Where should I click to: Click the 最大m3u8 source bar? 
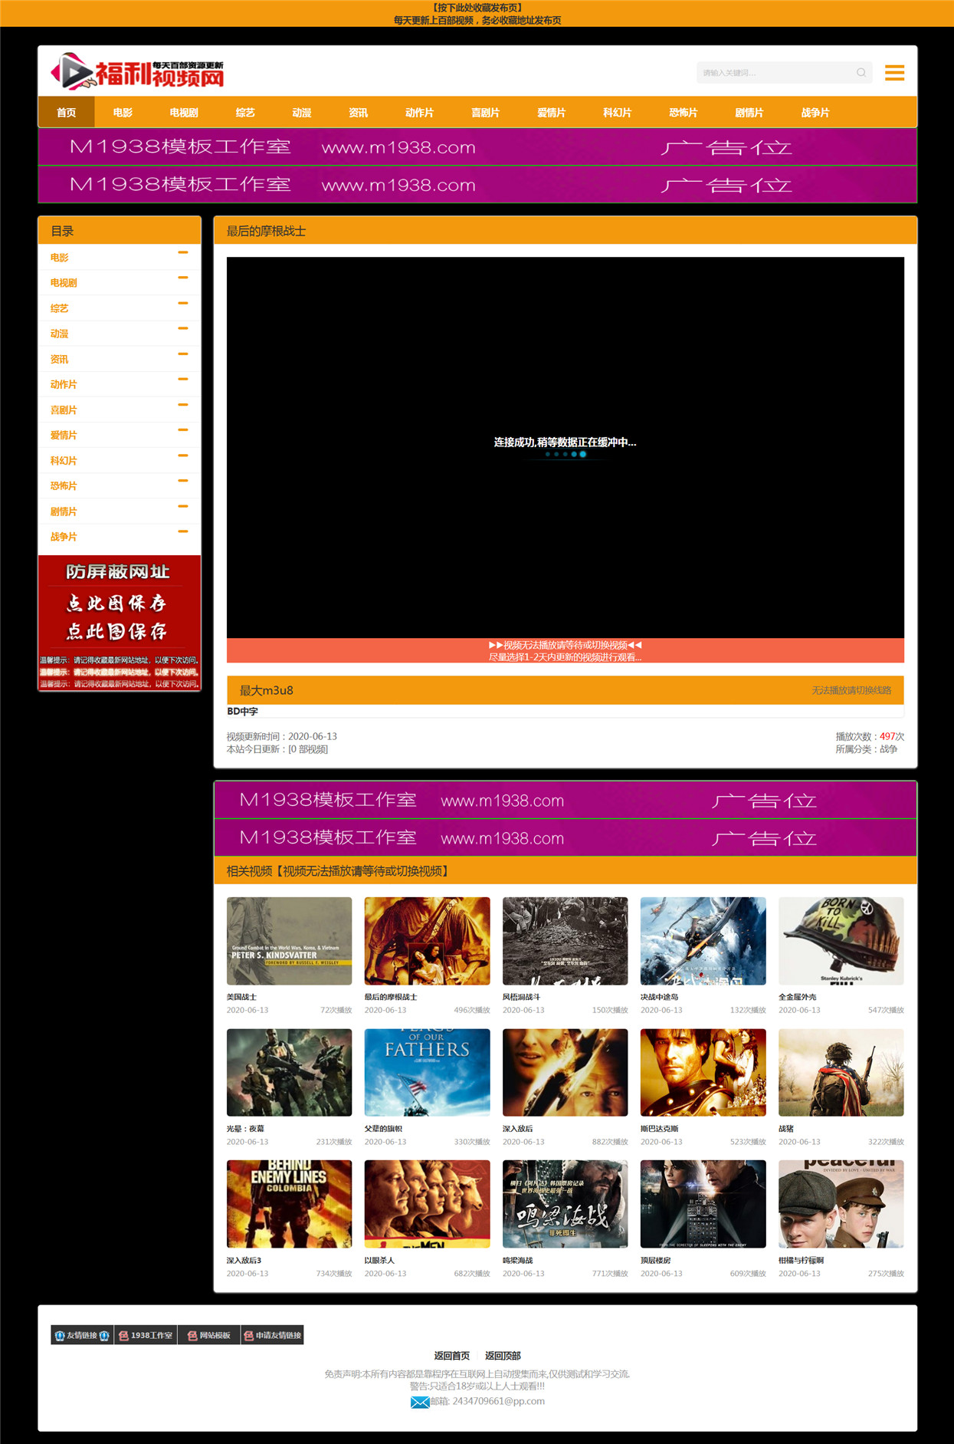click(x=566, y=690)
